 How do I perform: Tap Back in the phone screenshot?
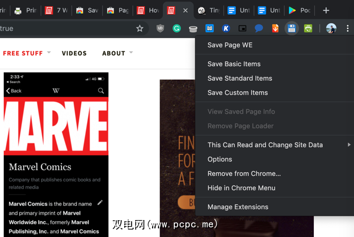tap(14, 91)
